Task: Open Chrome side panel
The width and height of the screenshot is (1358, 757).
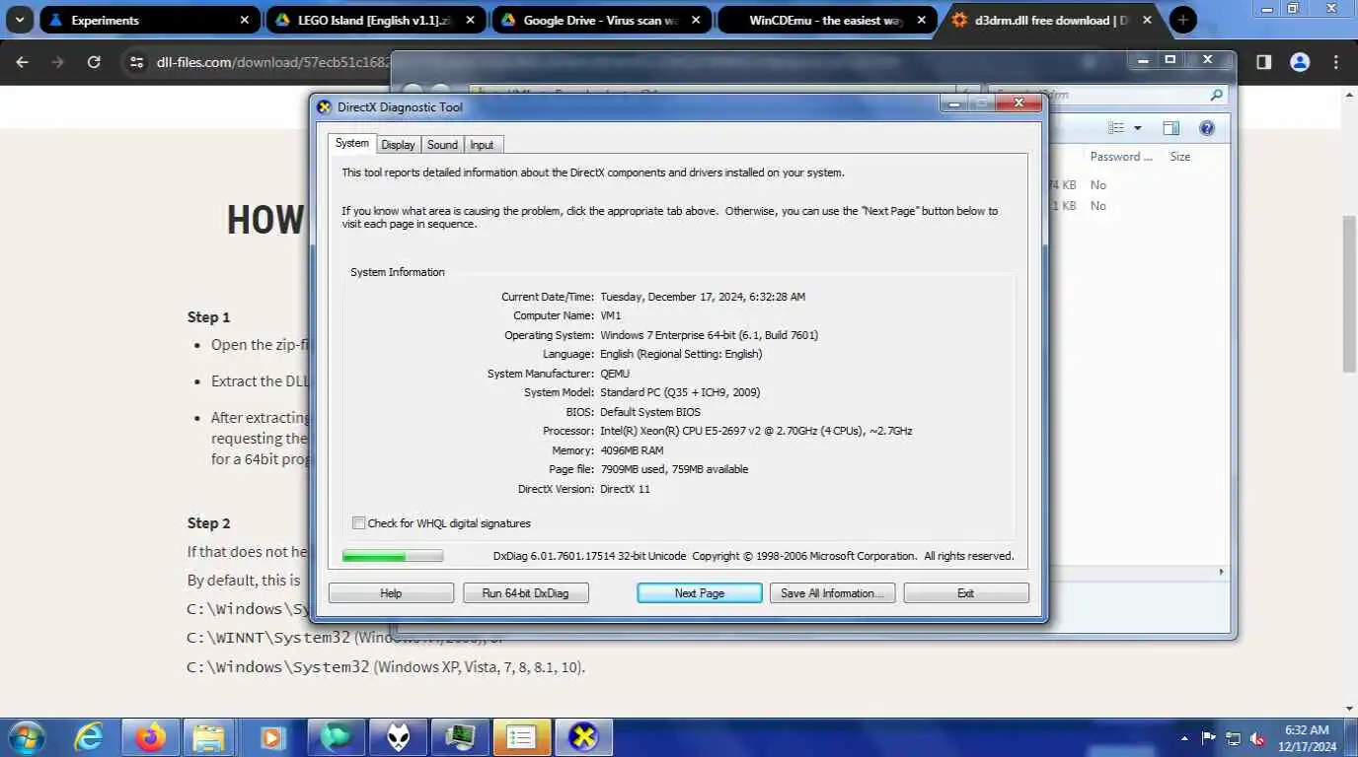Action: point(1263,62)
